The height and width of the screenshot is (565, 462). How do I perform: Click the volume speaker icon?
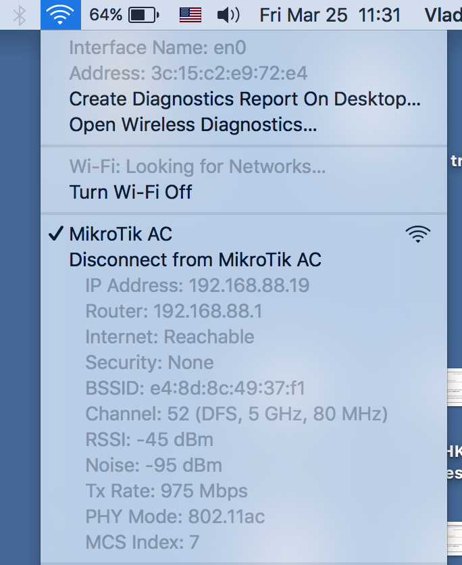pos(228,15)
